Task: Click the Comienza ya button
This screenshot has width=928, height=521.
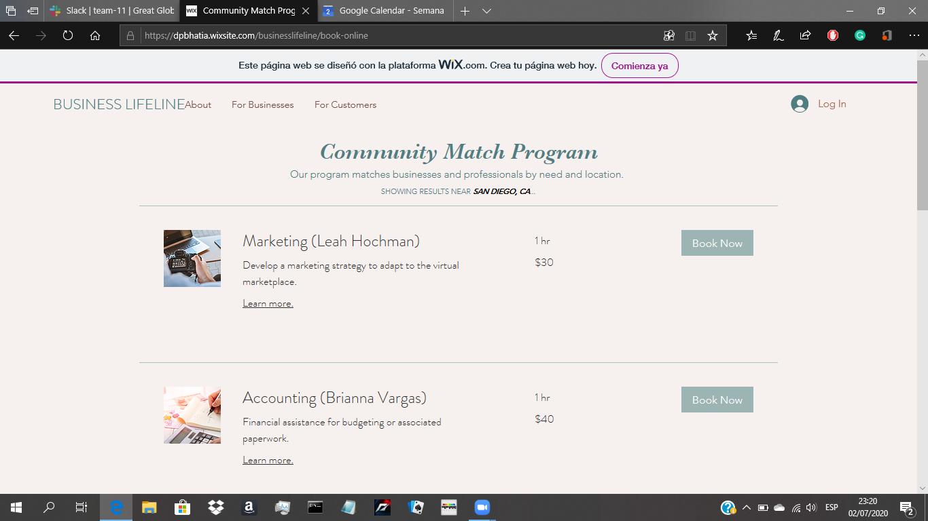Action: point(639,66)
